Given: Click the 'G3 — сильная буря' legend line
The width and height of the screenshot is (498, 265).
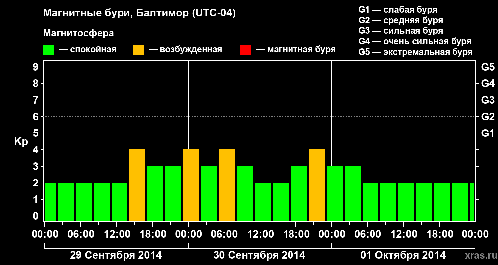Looking at the screenshot, I should click(400, 31).
